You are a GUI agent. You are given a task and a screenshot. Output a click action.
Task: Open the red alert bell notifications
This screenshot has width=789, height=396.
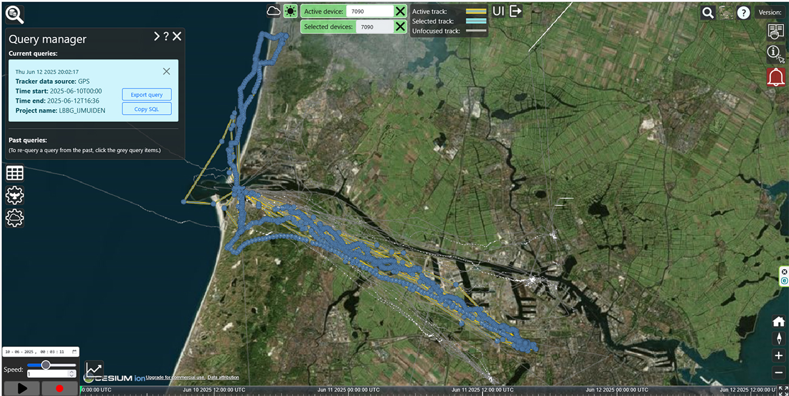pos(776,78)
